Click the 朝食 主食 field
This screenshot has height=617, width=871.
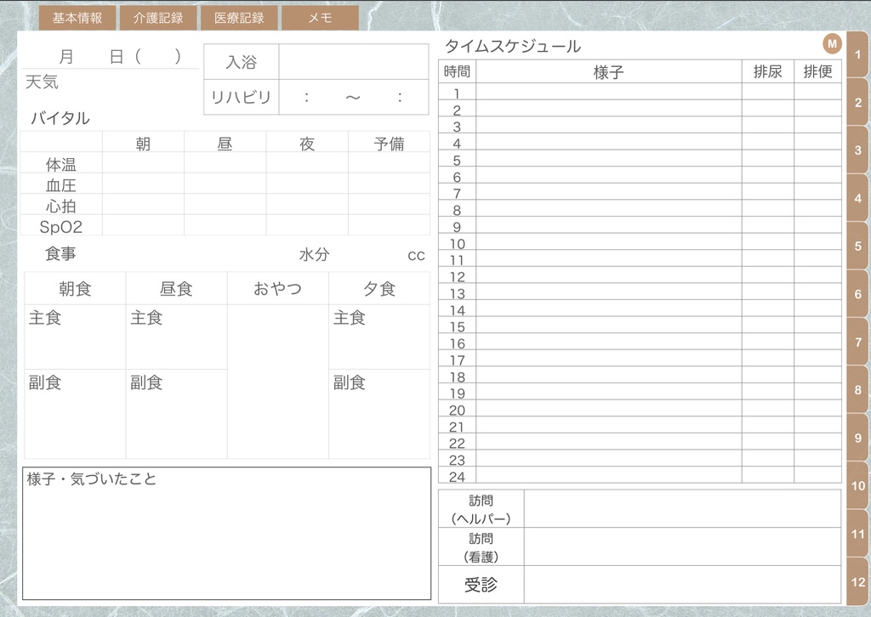pos(74,337)
